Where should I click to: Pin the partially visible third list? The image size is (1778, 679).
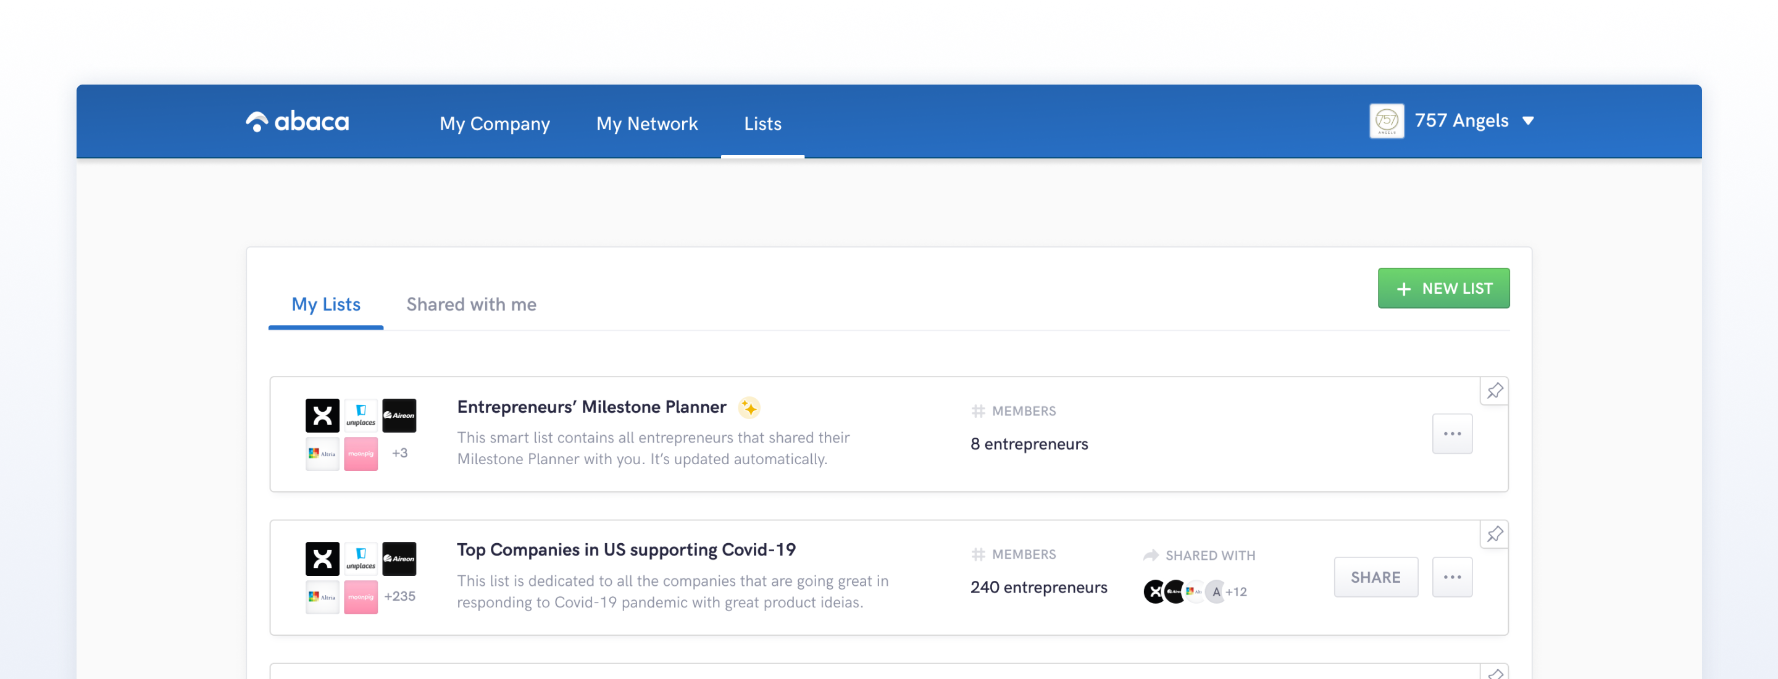click(1494, 673)
